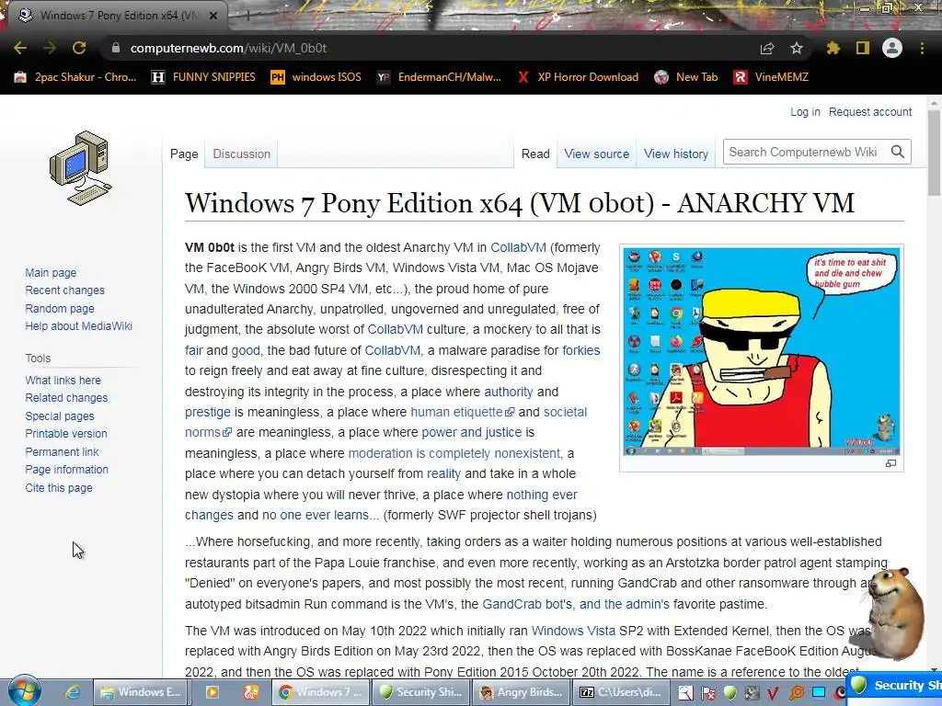Image resolution: width=942 pixels, height=706 pixels.
Task: Share this page via share icon
Action: pos(767,48)
